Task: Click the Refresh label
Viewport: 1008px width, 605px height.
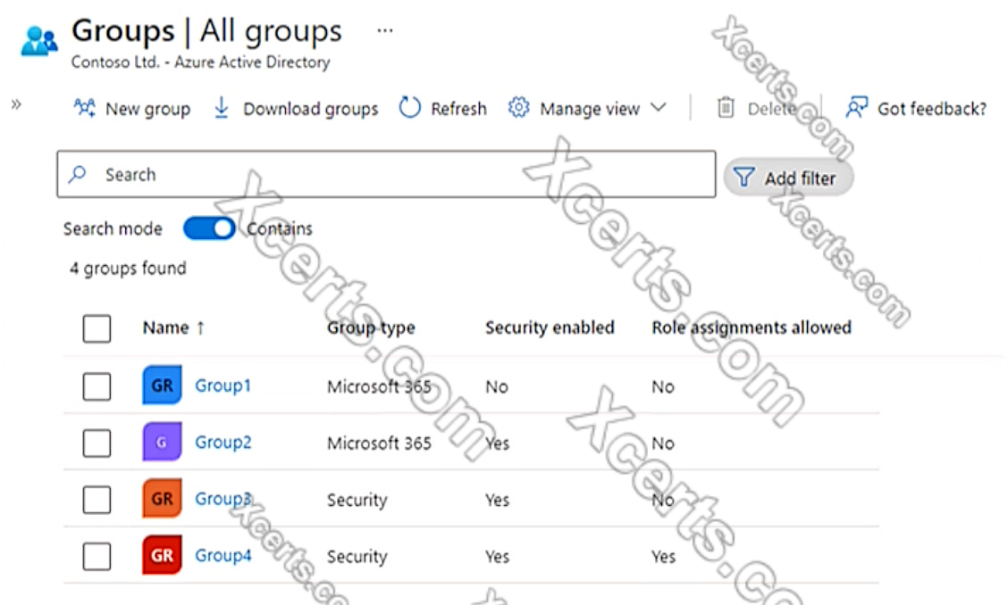Action: (x=458, y=109)
